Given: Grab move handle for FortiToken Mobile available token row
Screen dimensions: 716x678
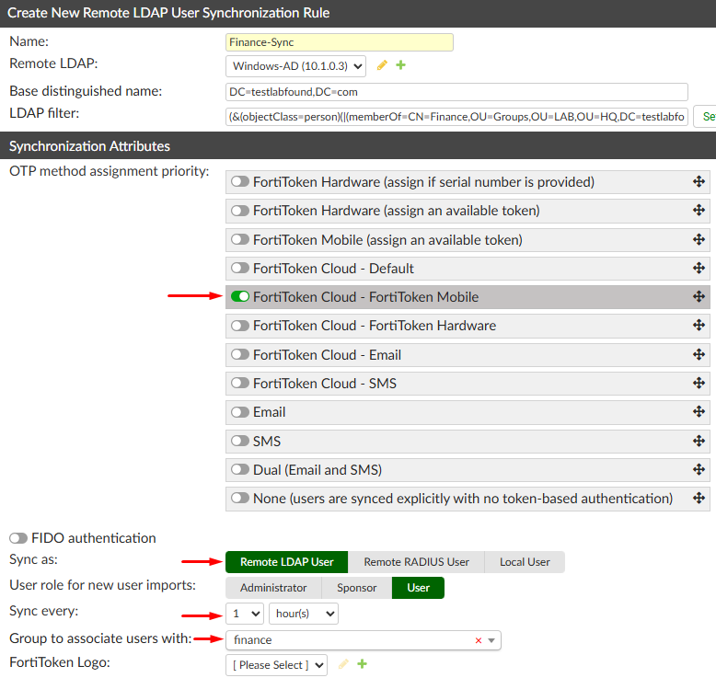Looking at the screenshot, I should pyautogui.click(x=699, y=239).
